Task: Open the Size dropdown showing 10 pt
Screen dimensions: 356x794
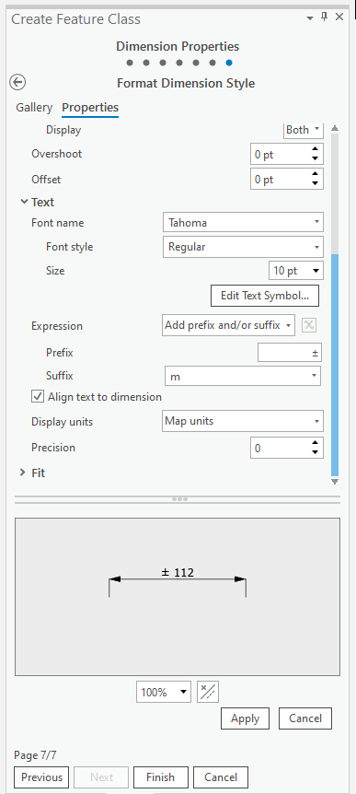Action: point(296,271)
